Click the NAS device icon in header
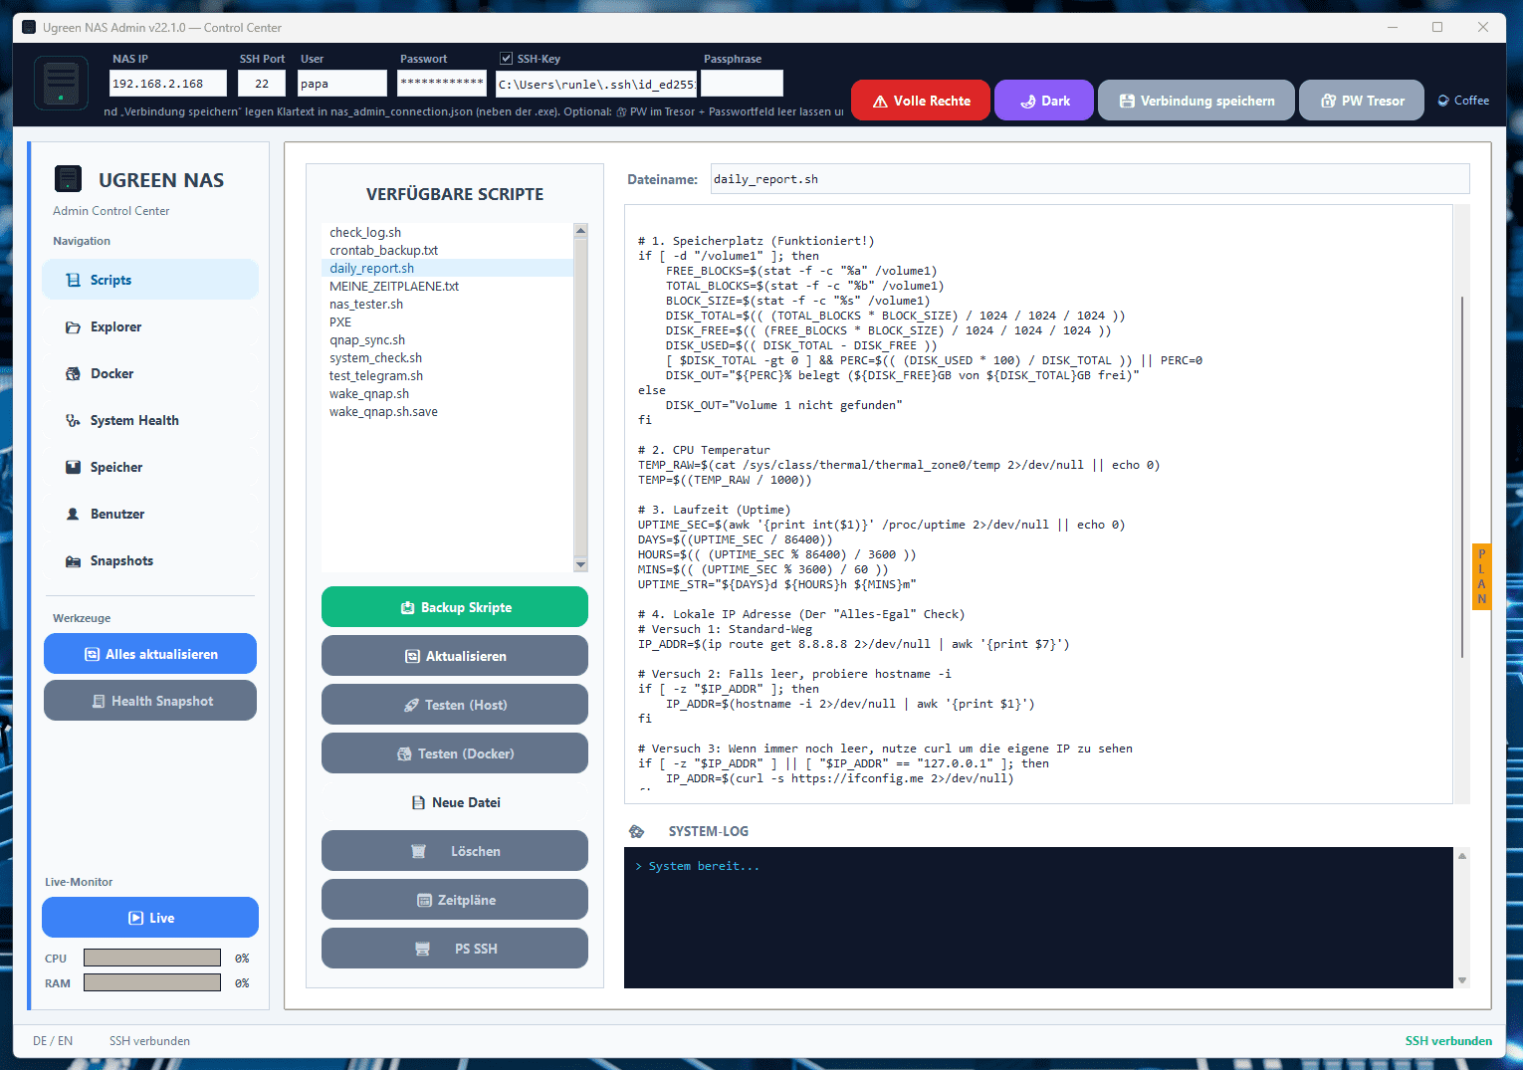 pos(61,84)
